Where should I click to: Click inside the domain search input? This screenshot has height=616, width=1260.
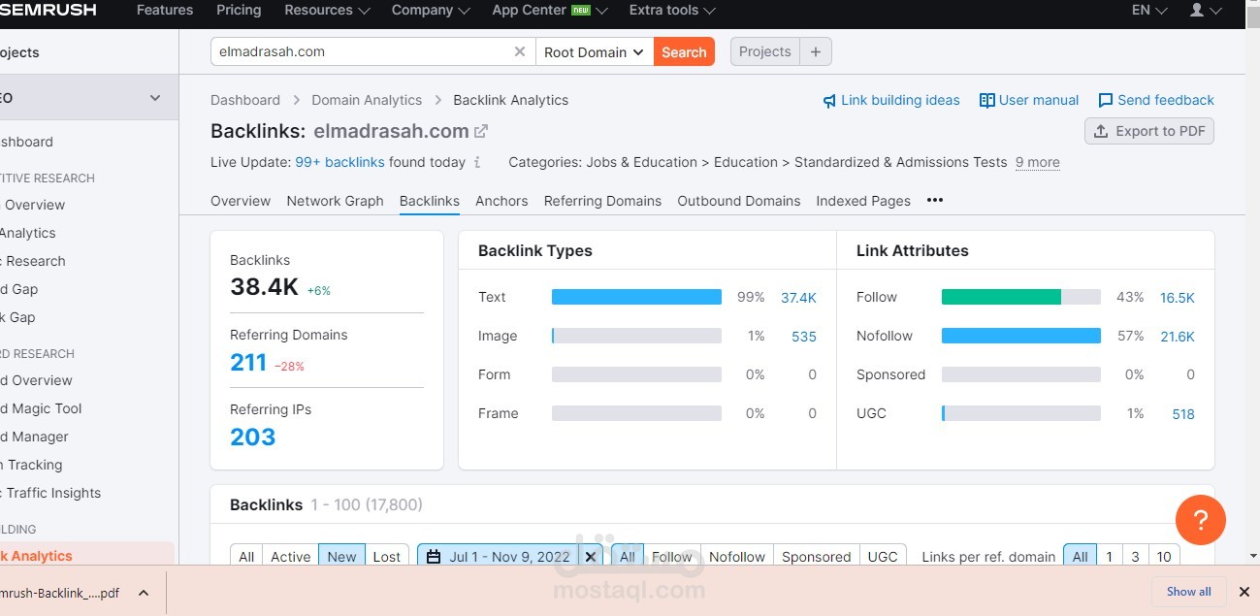pyautogui.click(x=359, y=51)
